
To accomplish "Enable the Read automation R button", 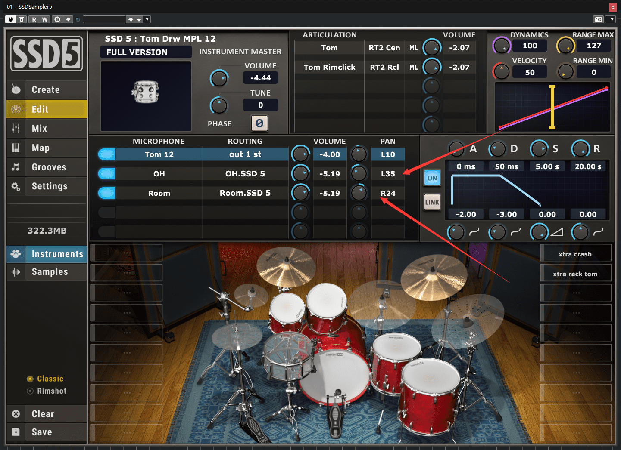I will click(x=34, y=19).
